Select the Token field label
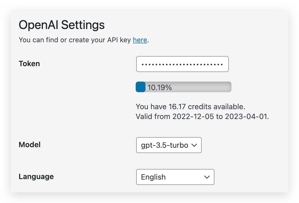 click(x=29, y=64)
